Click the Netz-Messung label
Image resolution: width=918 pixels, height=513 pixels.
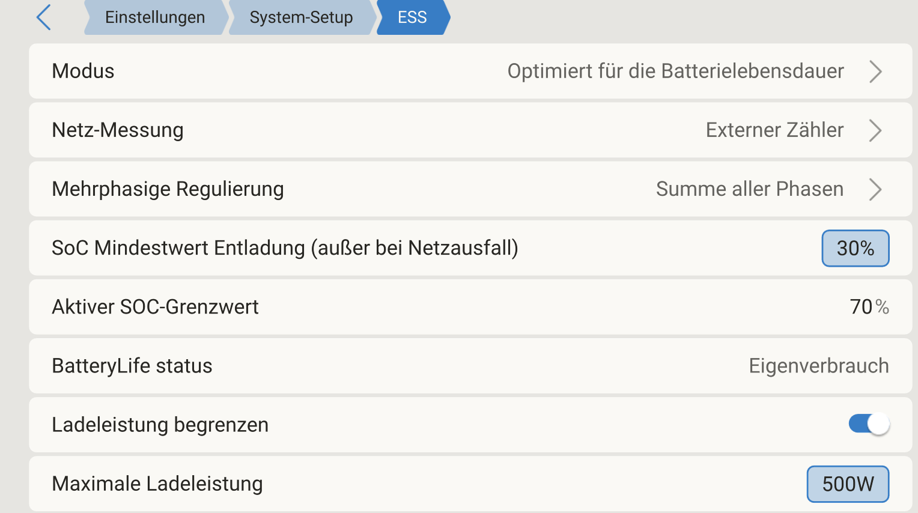118,130
